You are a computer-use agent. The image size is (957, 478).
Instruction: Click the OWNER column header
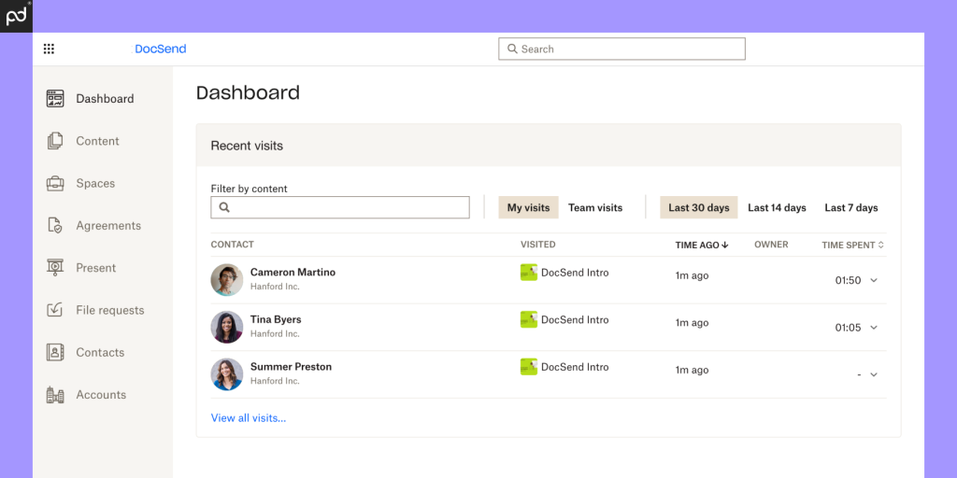click(x=771, y=245)
